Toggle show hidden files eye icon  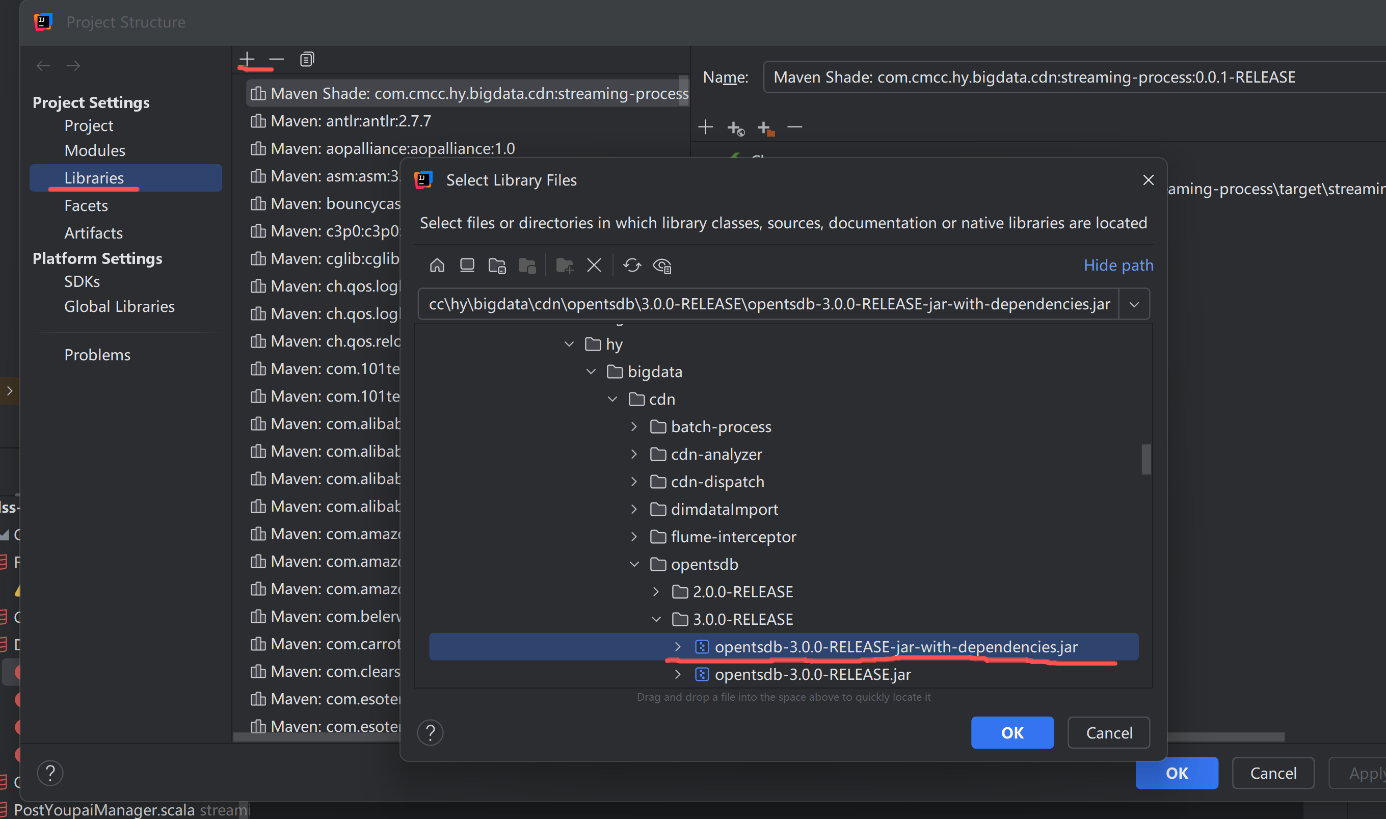coord(661,266)
